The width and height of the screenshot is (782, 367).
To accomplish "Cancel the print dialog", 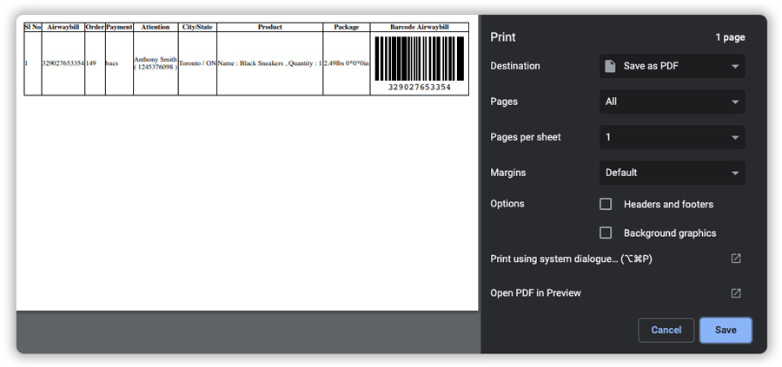I will pyautogui.click(x=666, y=331).
